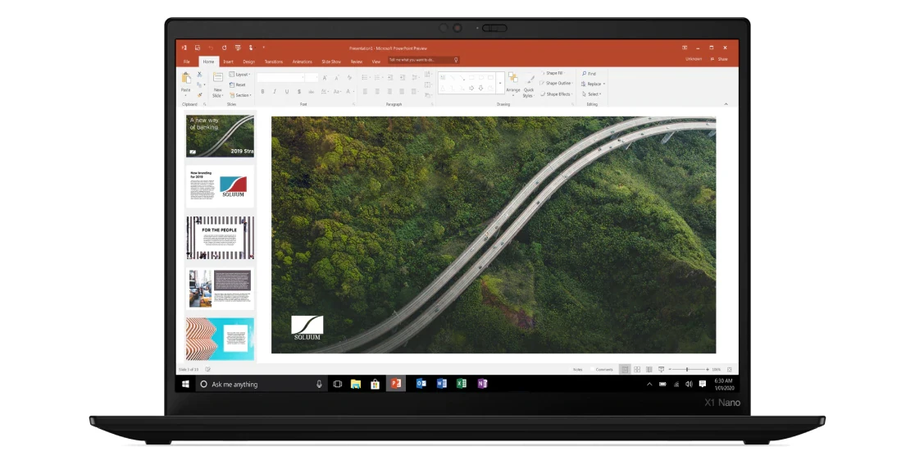Add a New Slide

(x=217, y=84)
